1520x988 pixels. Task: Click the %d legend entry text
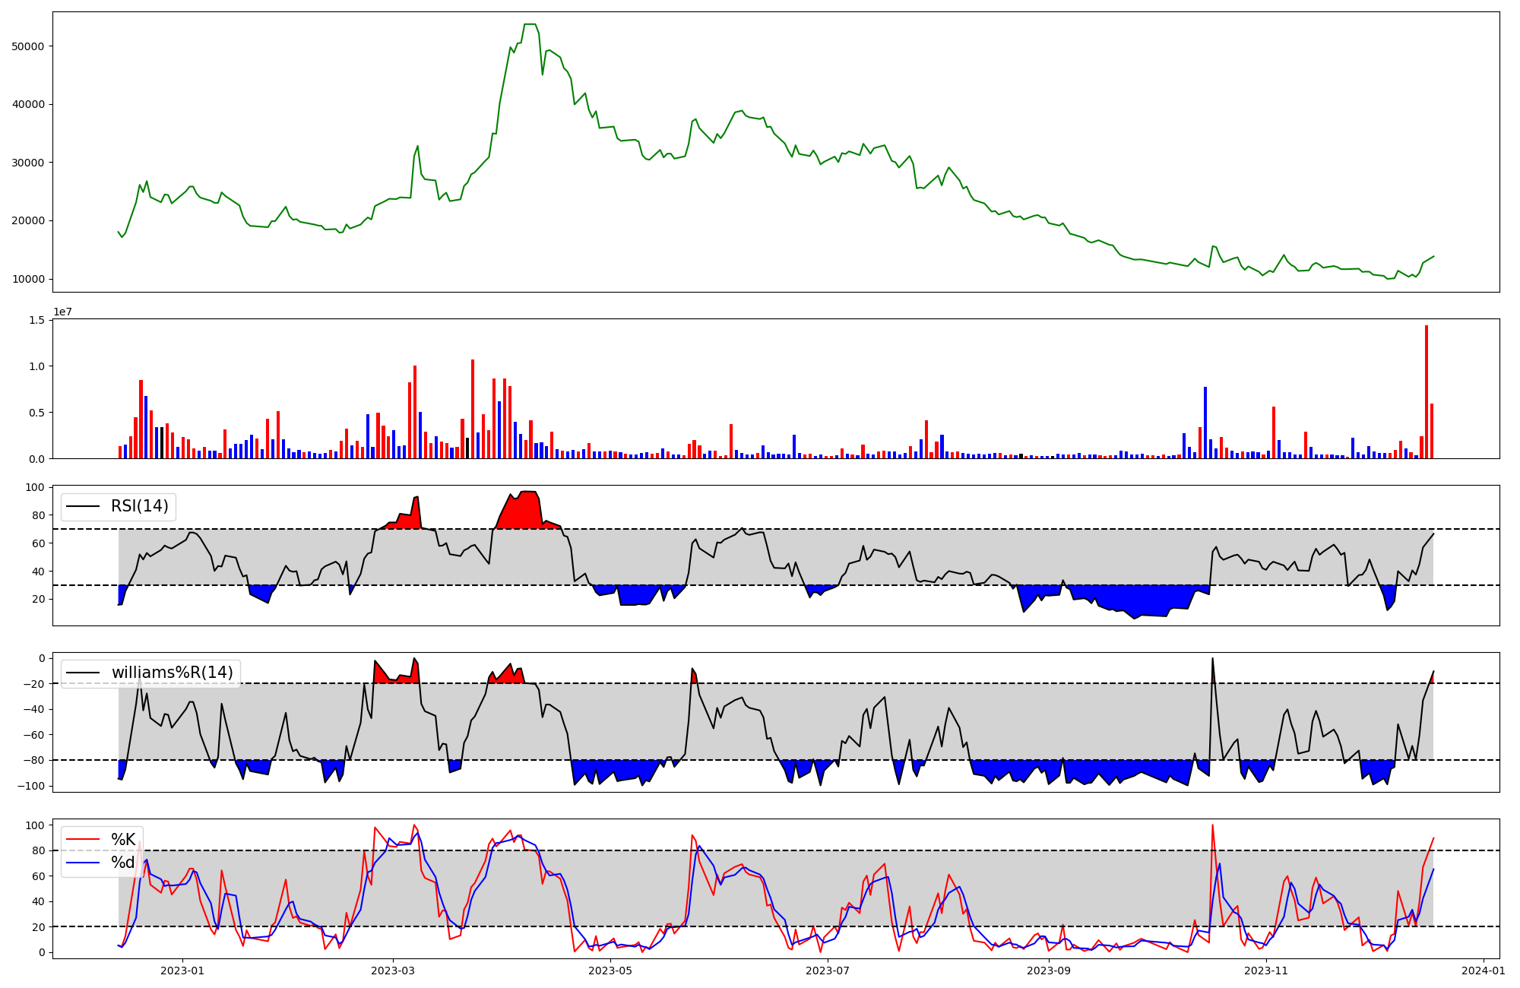tap(123, 862)
